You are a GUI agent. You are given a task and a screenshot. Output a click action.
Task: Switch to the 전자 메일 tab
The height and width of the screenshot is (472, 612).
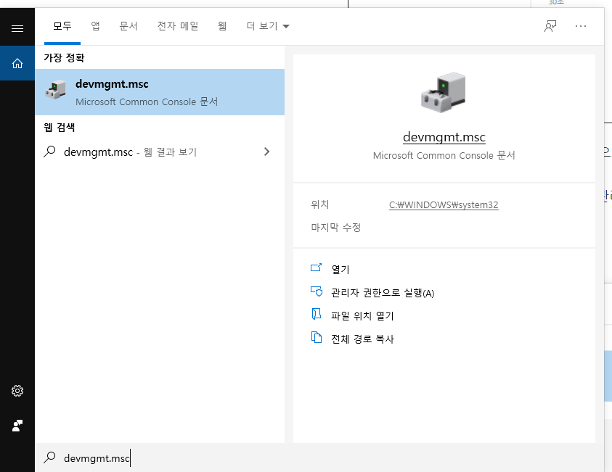[x=178, y=26]
